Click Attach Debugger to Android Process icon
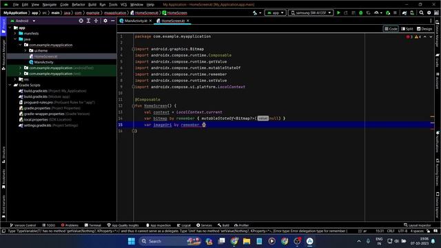This screenshot has height=248, width=441. 388,12
